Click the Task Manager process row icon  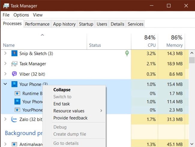pyautogui.click(x=14, y=64)
